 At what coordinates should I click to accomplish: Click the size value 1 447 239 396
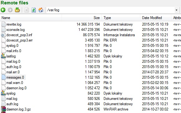coord(89,30)
